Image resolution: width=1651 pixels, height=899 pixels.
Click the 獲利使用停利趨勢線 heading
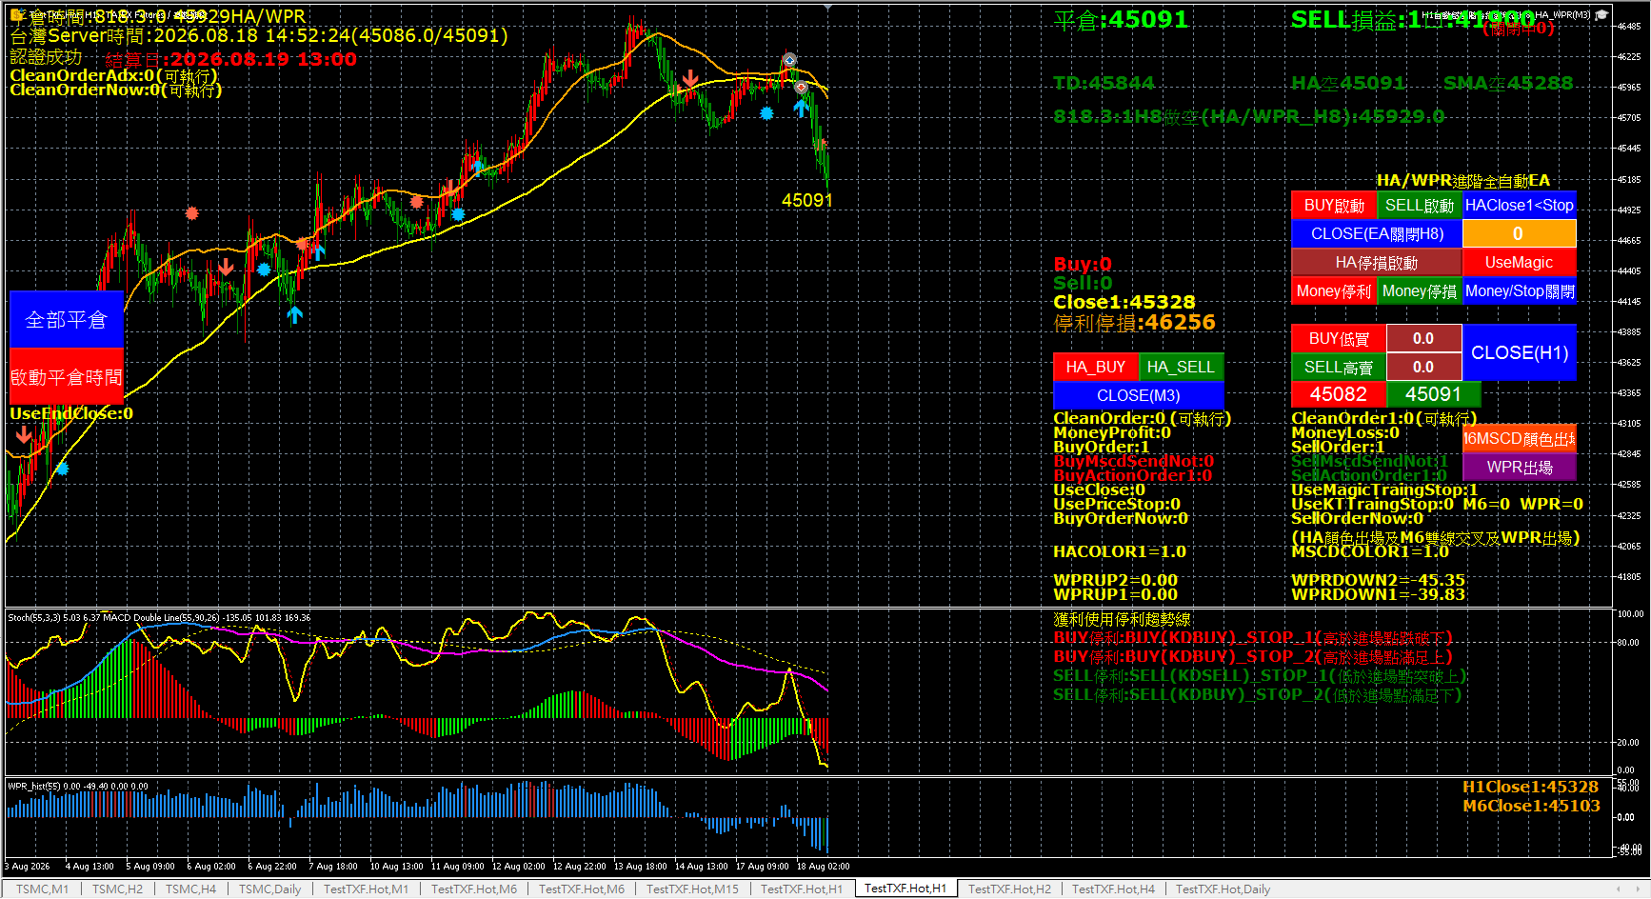(x=1122, y=620)
